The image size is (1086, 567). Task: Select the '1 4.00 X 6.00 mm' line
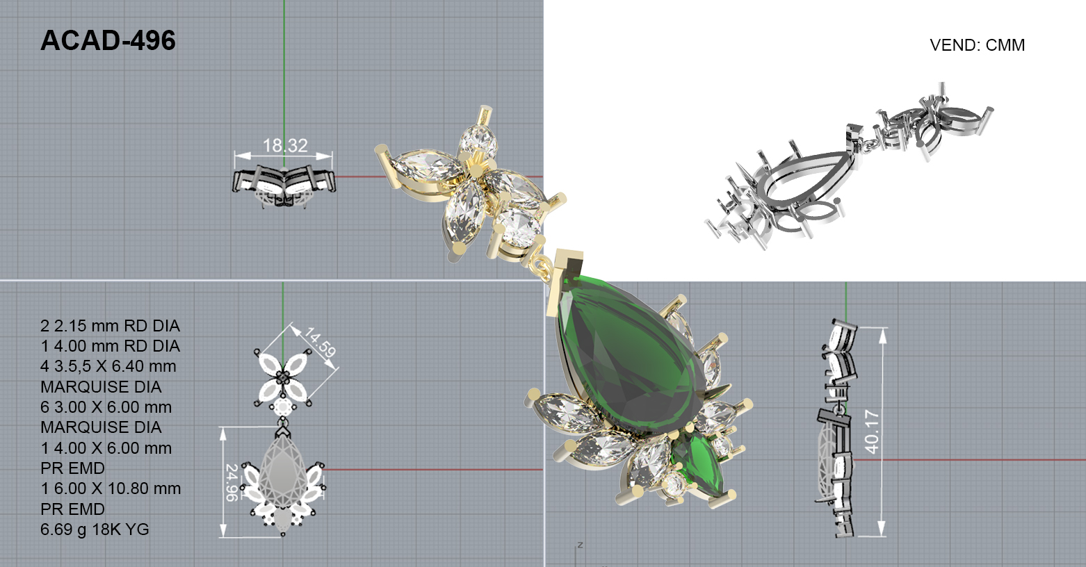106,448
